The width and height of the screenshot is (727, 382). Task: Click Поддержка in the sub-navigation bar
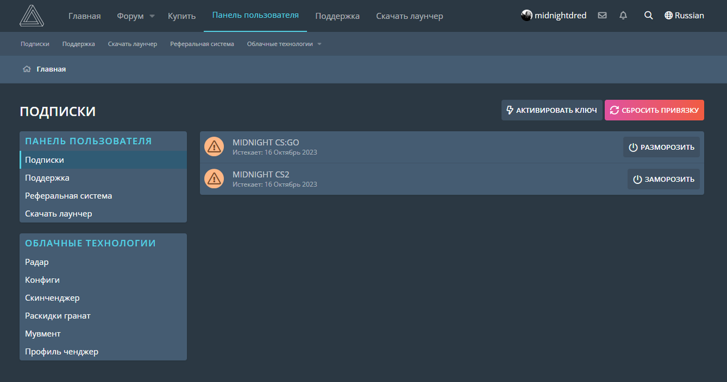pos(78,44)
